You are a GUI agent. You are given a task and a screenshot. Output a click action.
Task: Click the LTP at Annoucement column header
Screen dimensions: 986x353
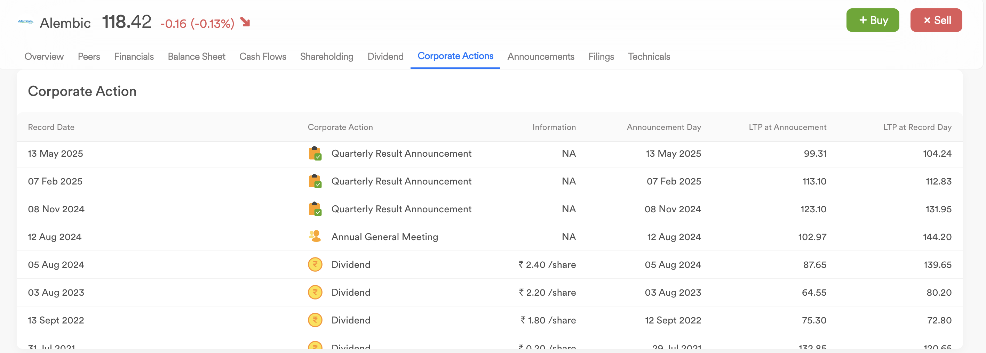787,127
